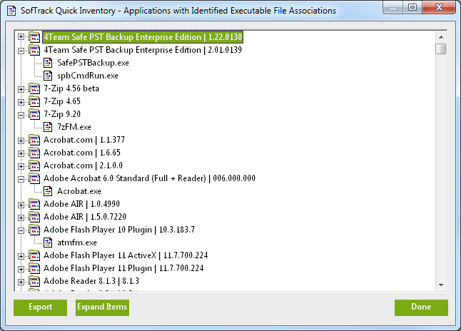Click the SofTrack icon in the title bar

tap(11, 11)
